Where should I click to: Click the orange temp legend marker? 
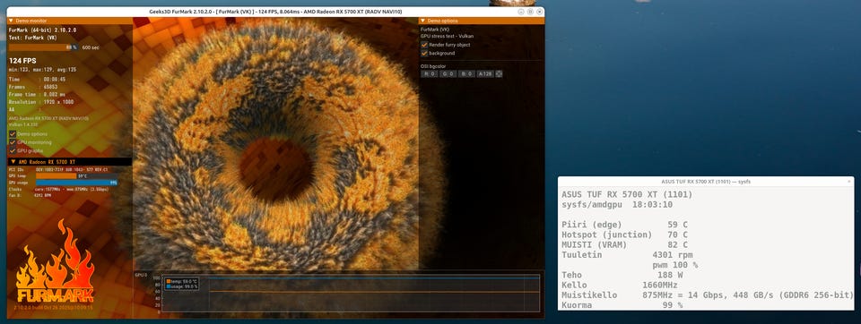[168, 281]
